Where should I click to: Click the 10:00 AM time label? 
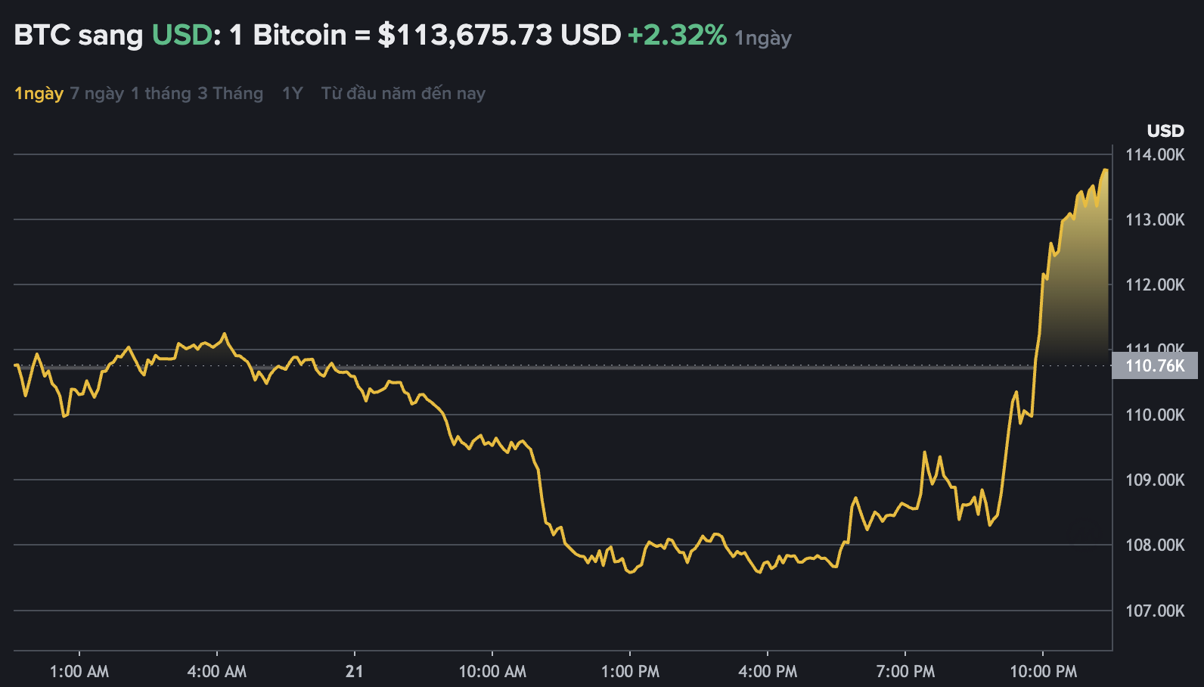492,671
